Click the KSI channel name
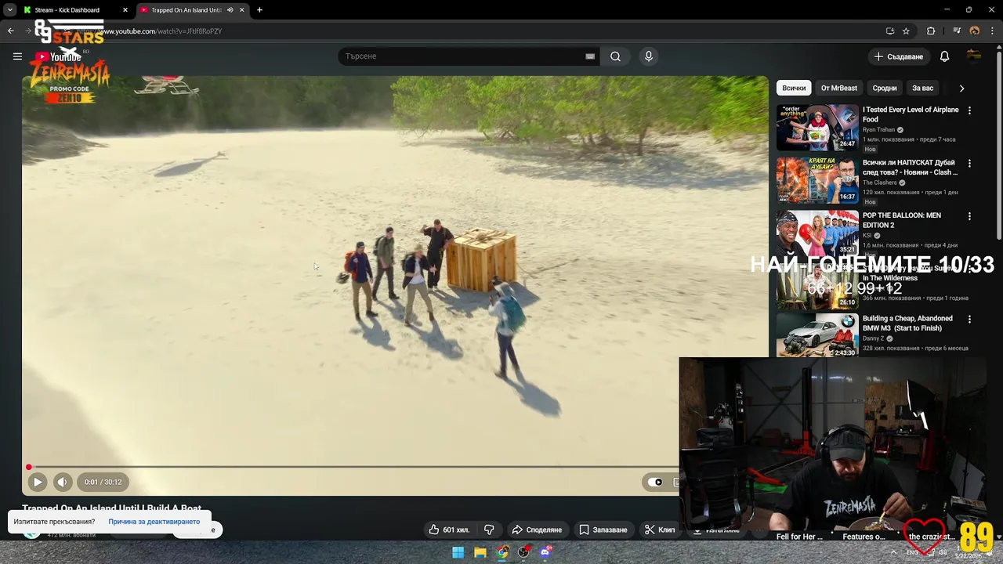 [x=867, y=235]
